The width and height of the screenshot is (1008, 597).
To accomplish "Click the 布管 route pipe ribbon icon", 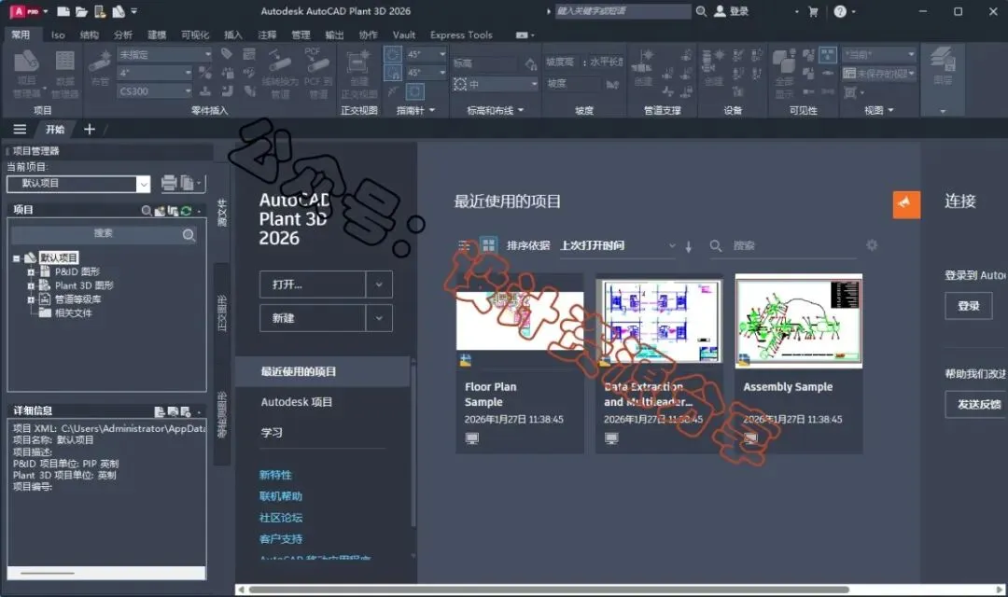I will (100, 68).
